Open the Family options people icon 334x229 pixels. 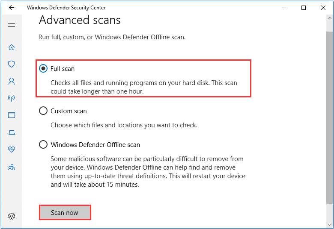(x=12, y=167)
